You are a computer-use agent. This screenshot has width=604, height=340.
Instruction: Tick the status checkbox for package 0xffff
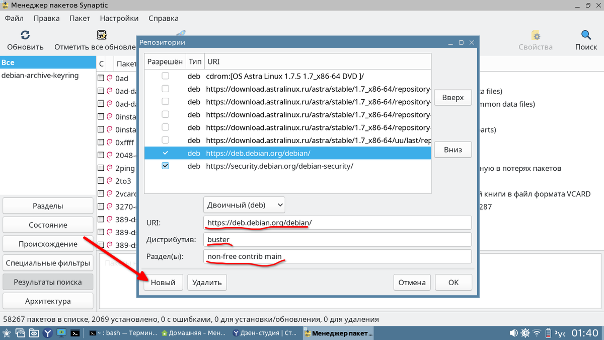pos(101,142)
